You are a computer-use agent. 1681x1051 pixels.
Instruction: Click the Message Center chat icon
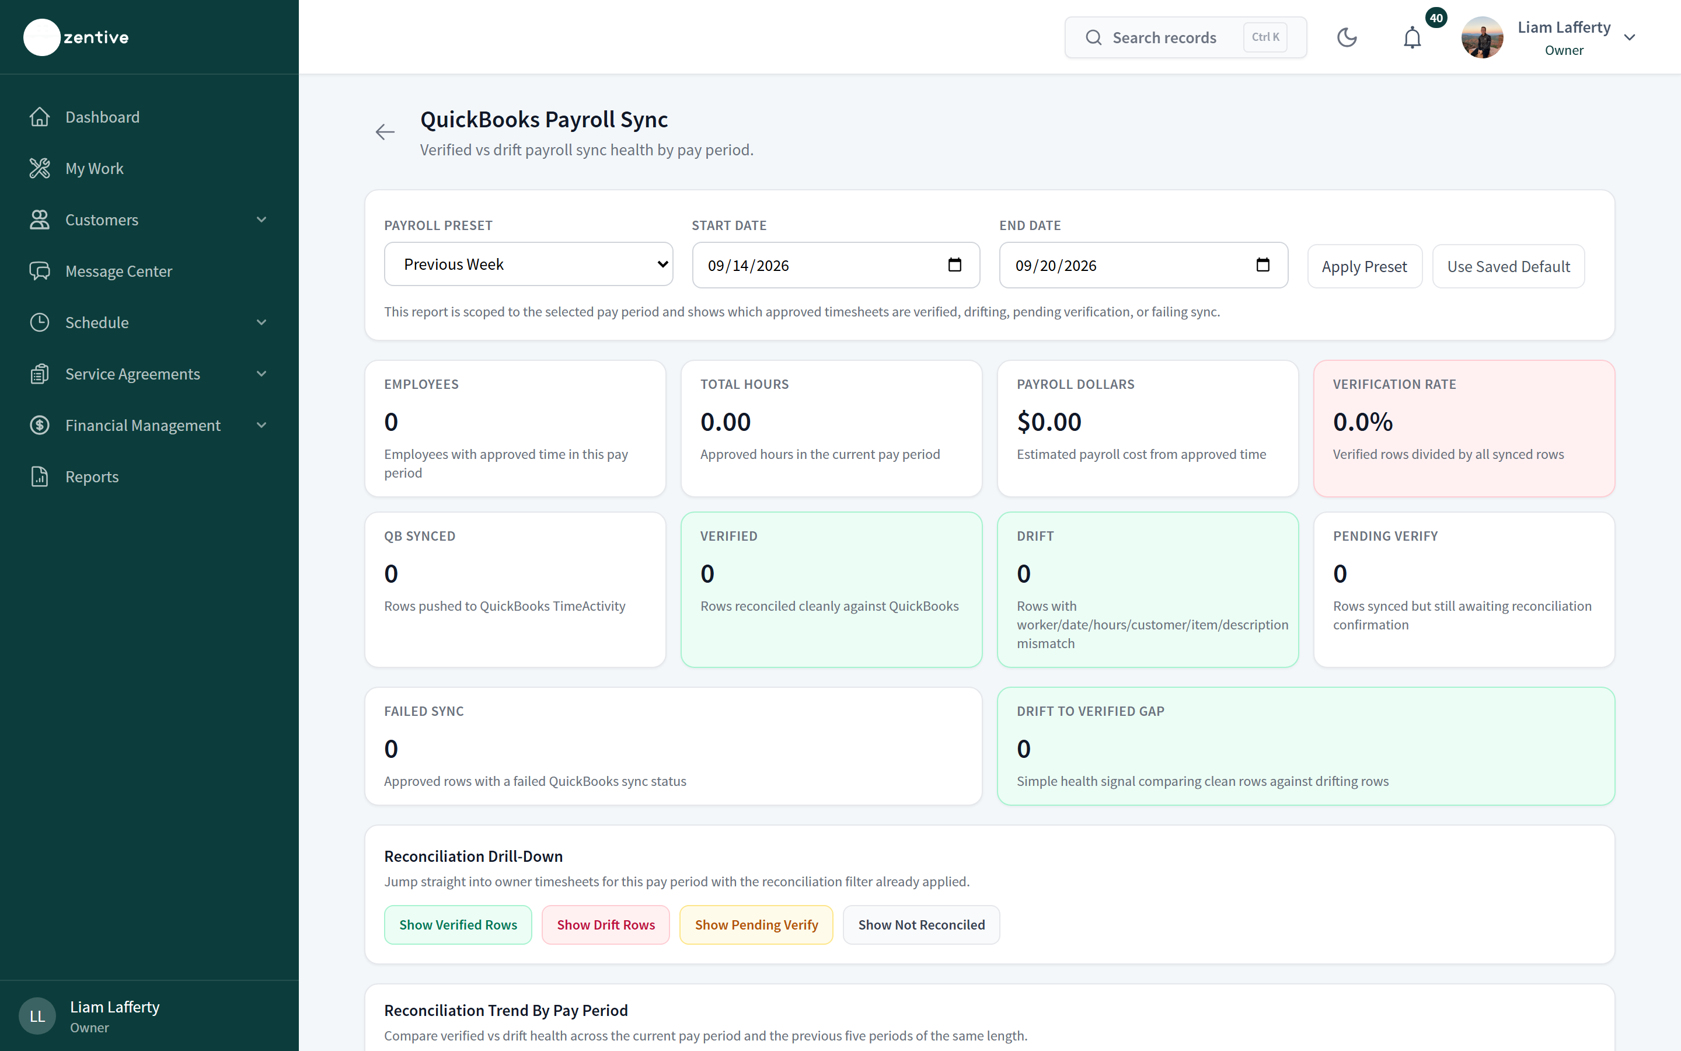pos(40,271)
